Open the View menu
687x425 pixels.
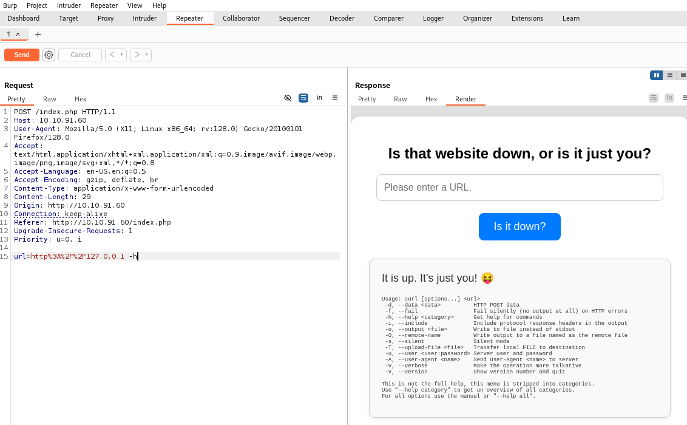(135, 5)
